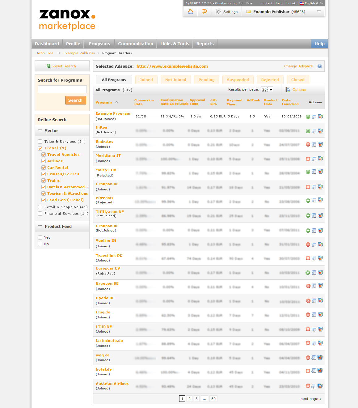The width and height of the screenshot is (358, 408).
Task: Open Links & Tools menu
Action: point(175,44)
